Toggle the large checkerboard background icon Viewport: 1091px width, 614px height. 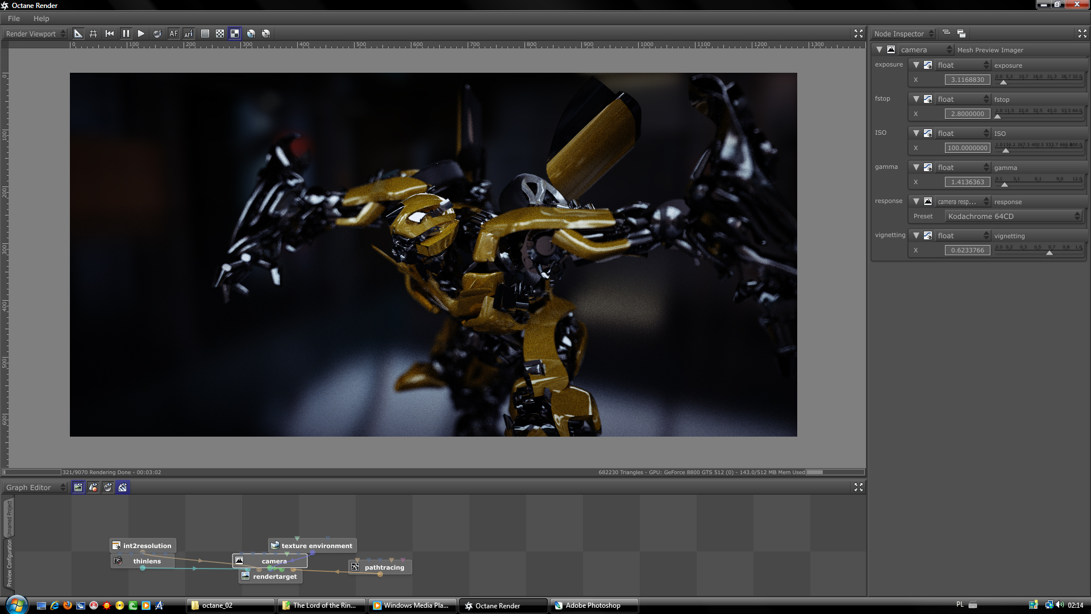(235, 34)
